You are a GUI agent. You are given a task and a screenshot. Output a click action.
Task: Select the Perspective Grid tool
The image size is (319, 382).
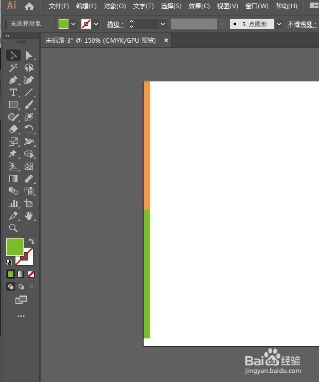click(x=13, y=166)
